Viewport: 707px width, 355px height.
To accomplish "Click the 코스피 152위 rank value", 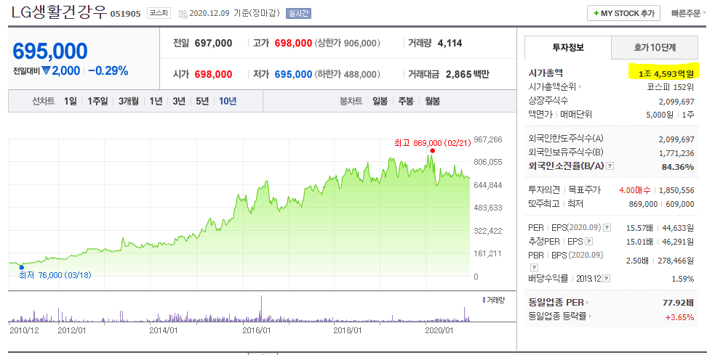I will [x=671, y=87].
